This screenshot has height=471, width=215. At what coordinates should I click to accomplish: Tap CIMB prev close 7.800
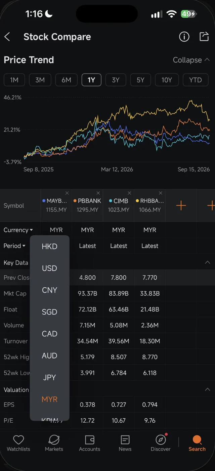coord(119,278)
